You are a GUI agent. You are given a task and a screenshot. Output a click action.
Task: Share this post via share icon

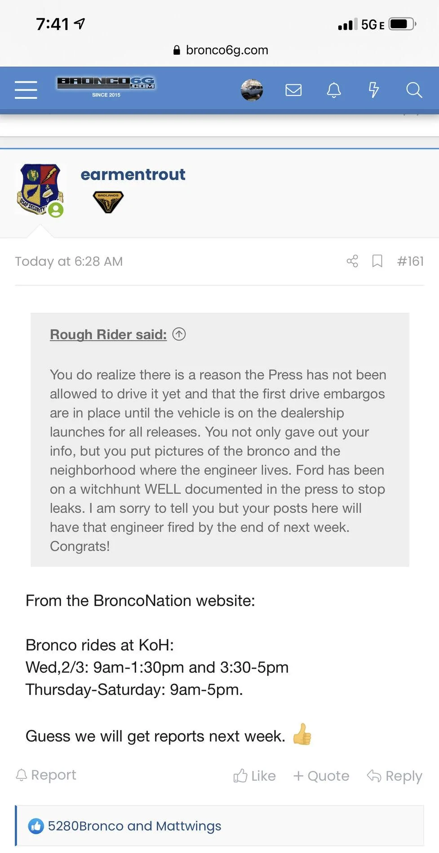click(x=353, y=261)
